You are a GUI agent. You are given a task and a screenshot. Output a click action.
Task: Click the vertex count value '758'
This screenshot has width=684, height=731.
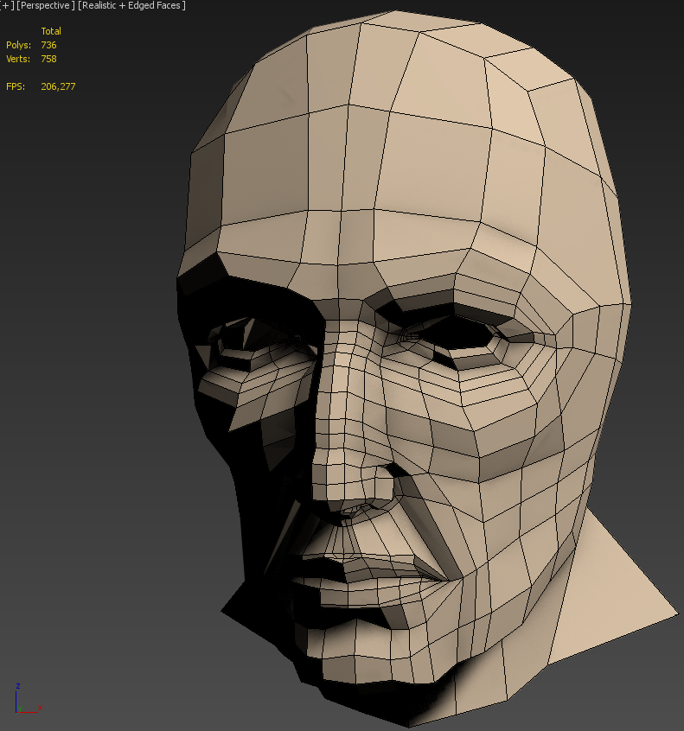48,60
